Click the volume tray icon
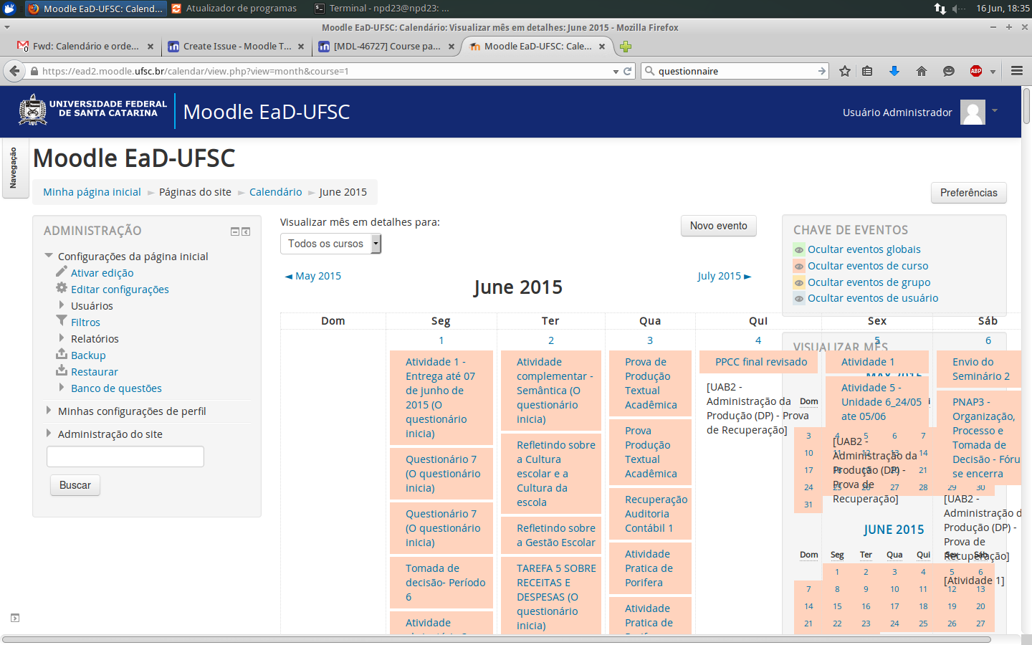 959,9
